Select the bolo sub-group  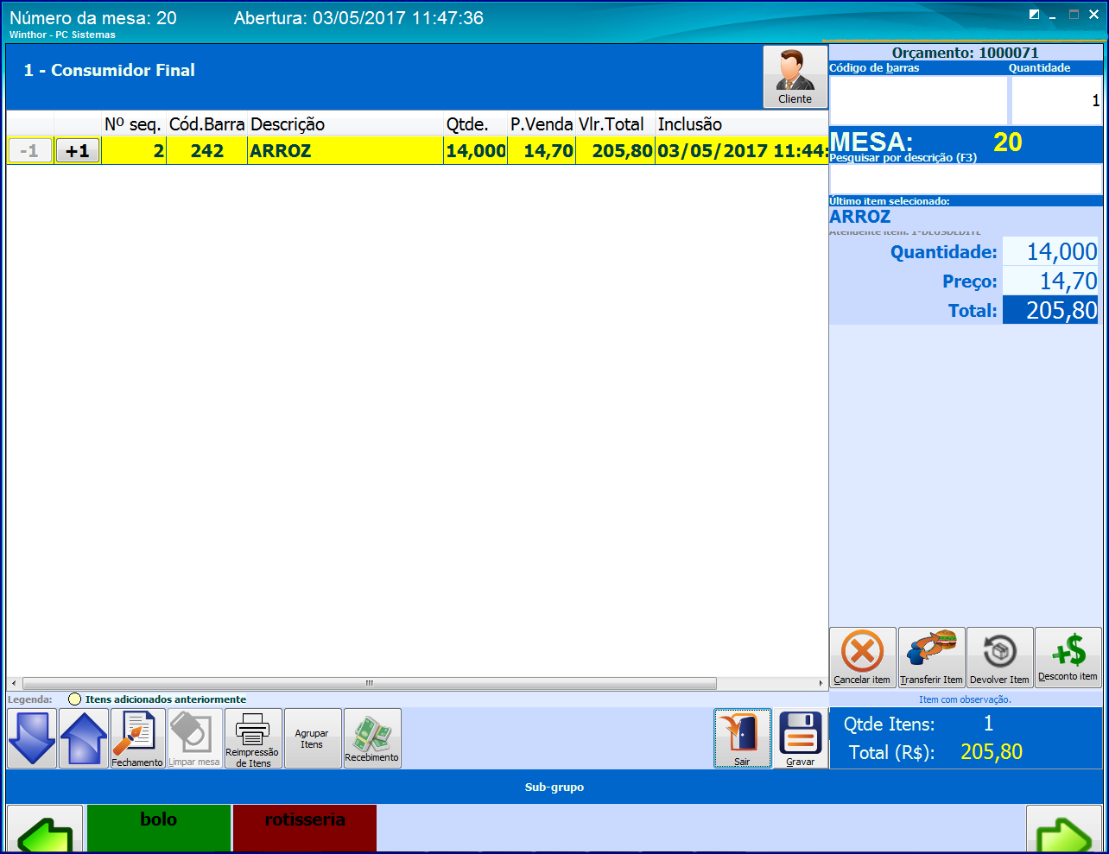pos(159,828)
